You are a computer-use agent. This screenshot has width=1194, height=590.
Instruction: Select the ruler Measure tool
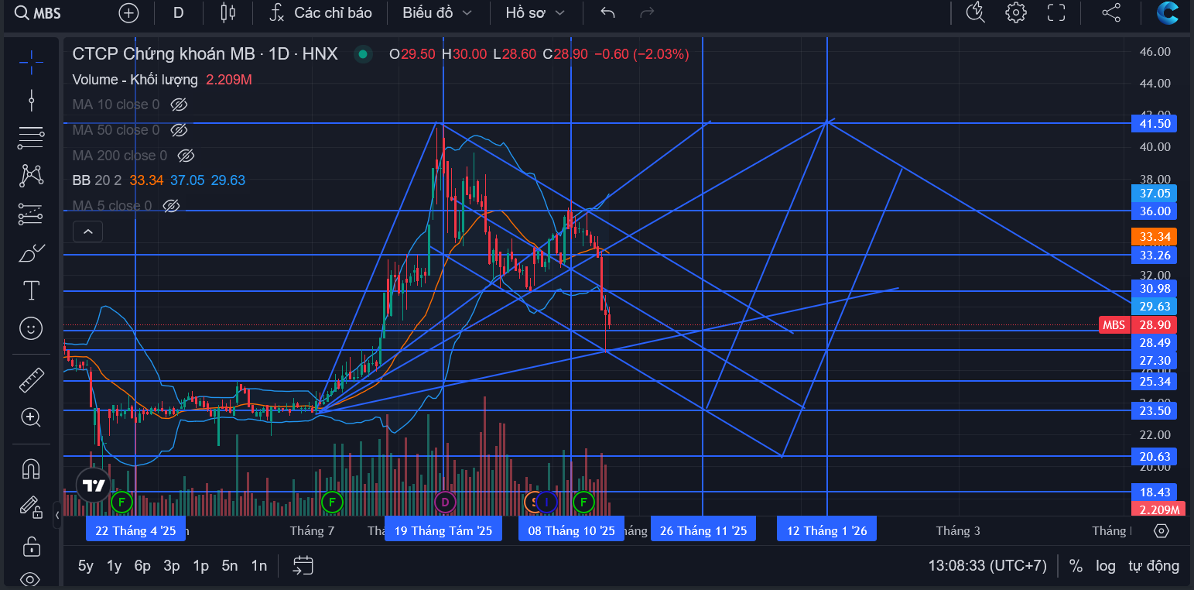31,379
